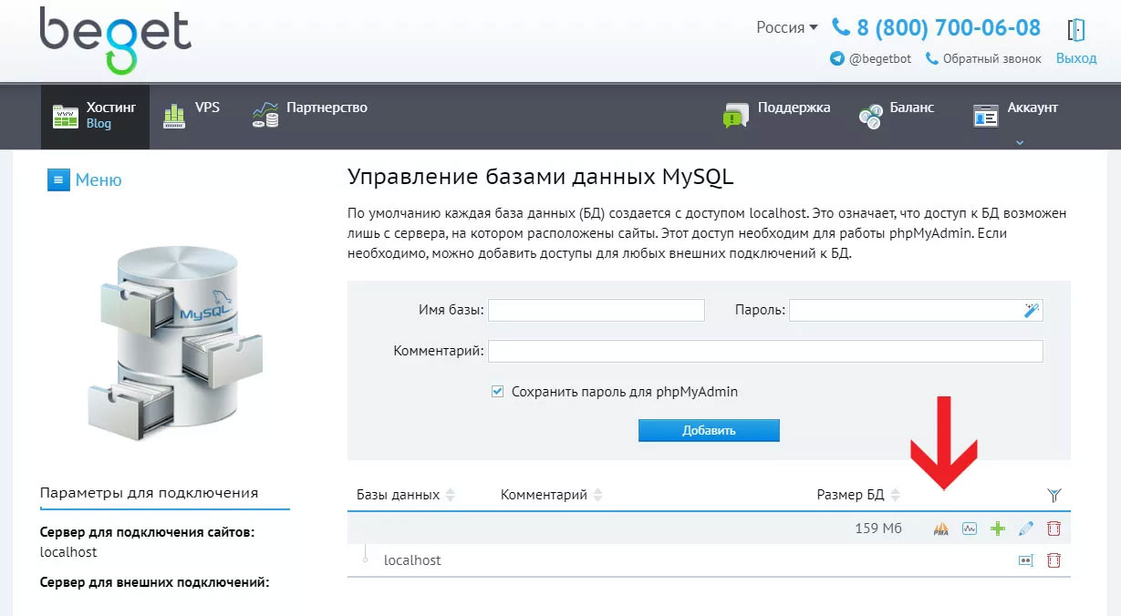Click the Выход logout link
The width and height of the screenshot is (1121, 616).
1076,58
